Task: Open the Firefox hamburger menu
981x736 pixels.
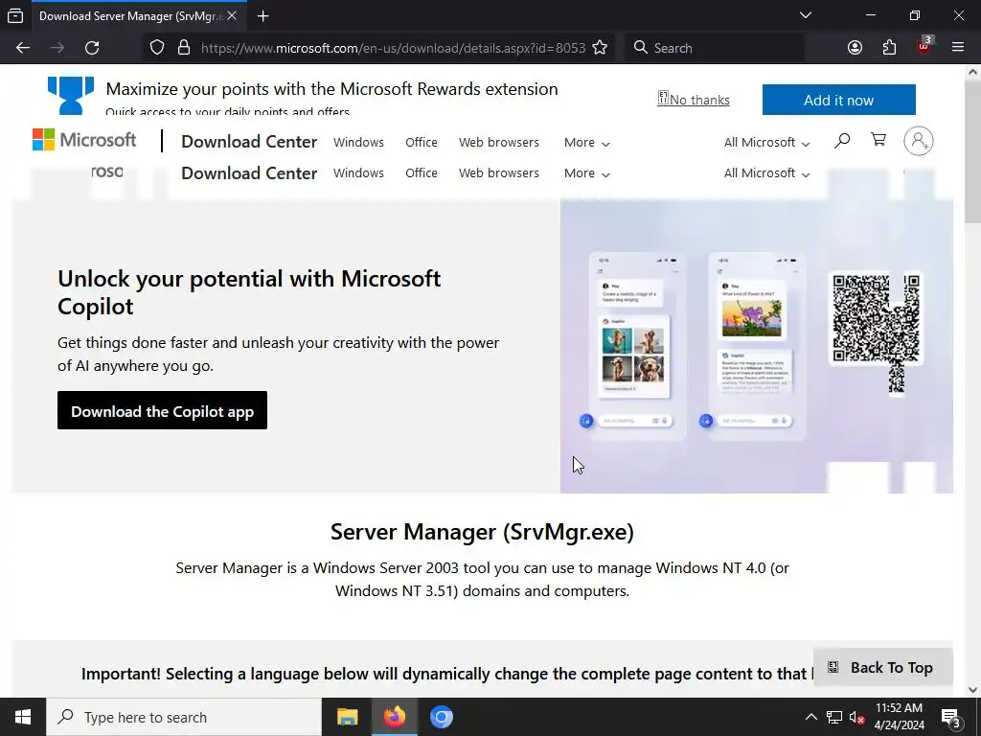Action: click(x=958, y=48)
